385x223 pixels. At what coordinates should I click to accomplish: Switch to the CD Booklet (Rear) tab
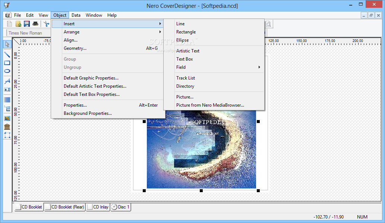coord(65,207)
